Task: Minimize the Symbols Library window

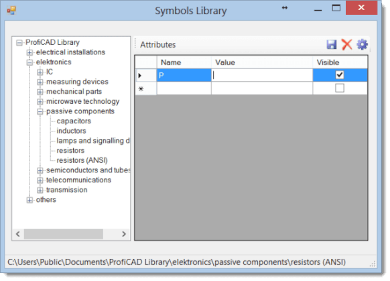Action: [318, 10]
